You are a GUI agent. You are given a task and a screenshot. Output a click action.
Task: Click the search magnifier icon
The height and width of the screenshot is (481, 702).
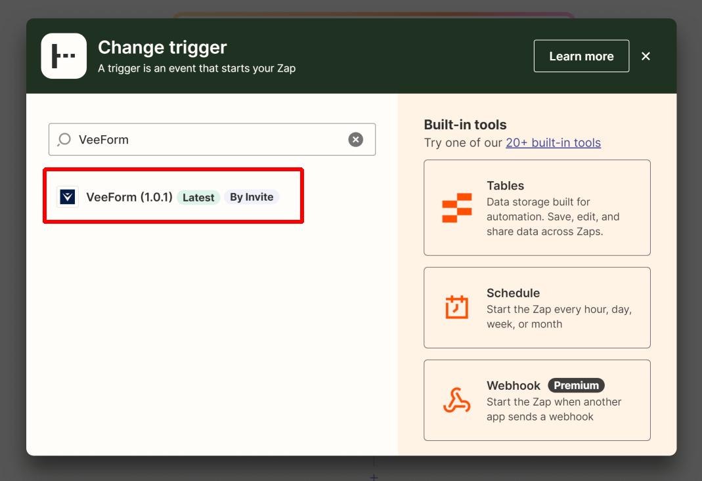click(64, 140)
